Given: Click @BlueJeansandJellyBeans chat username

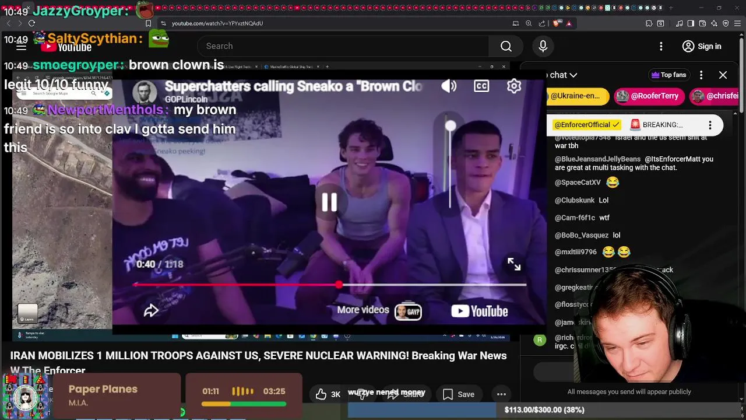Looking at the screenshot, I should coord(597,159).
